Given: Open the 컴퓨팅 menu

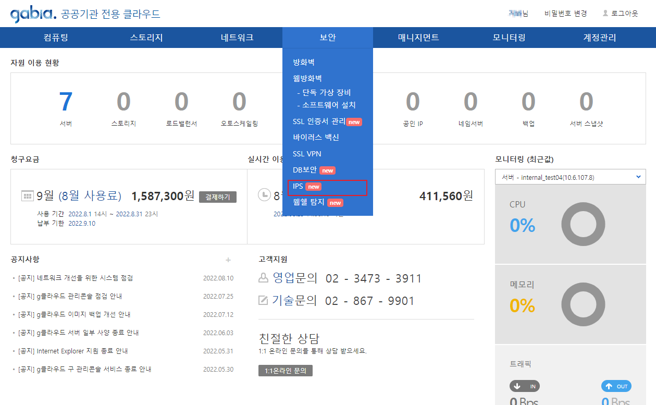Looking at the screenshot, I should (56, 38).
